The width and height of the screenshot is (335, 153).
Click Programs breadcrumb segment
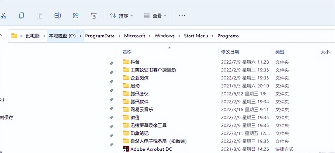[228, 36]
